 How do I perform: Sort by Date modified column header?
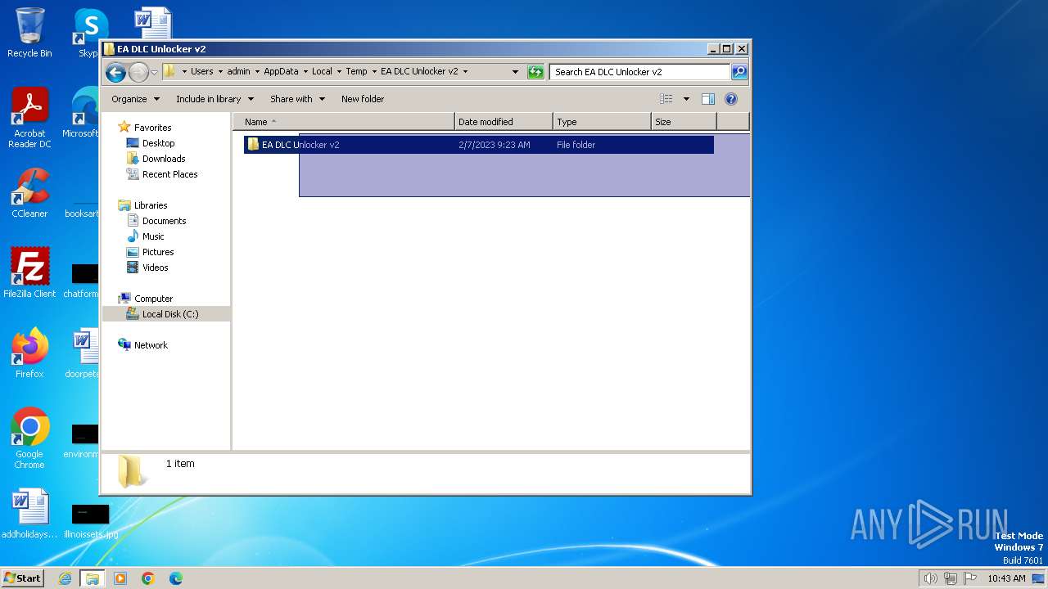point(504,122)
